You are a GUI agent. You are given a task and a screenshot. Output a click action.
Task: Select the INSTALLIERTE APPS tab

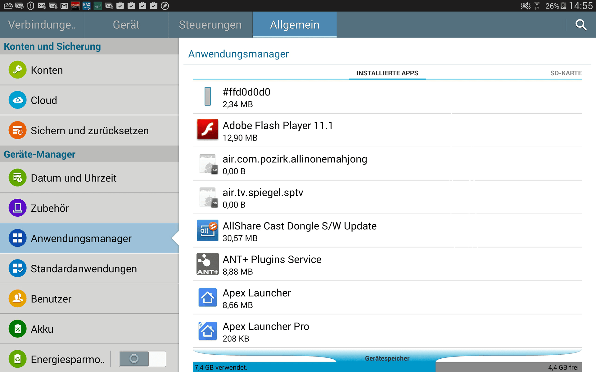click(387, 73)
